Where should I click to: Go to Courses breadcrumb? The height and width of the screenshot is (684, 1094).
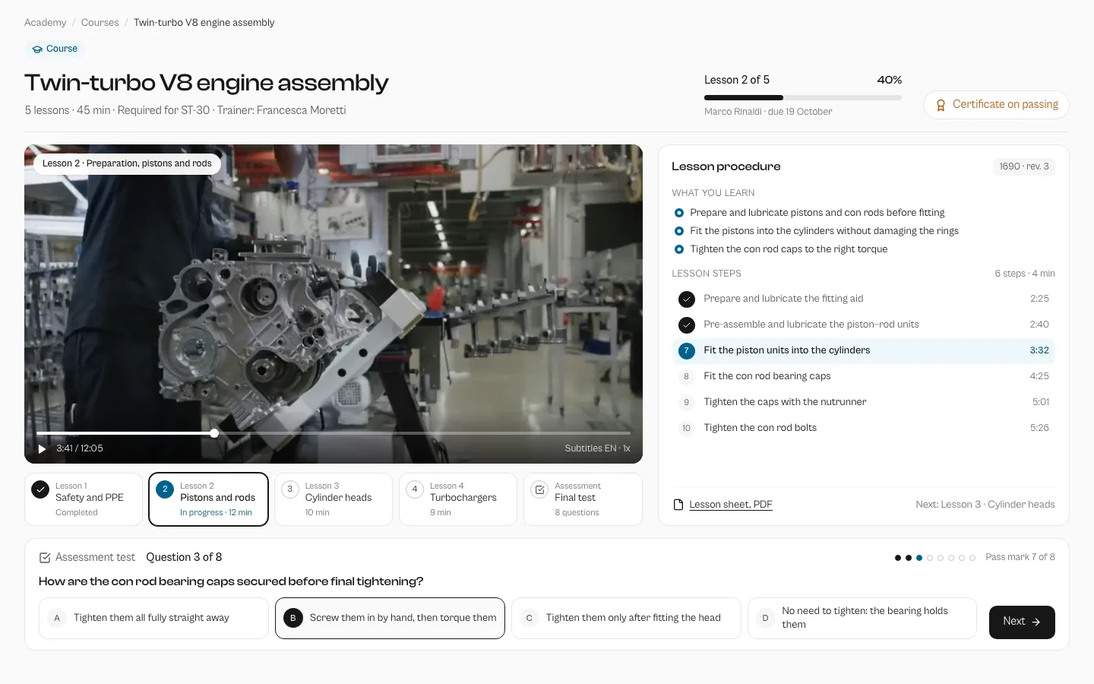tap(100, 23)
